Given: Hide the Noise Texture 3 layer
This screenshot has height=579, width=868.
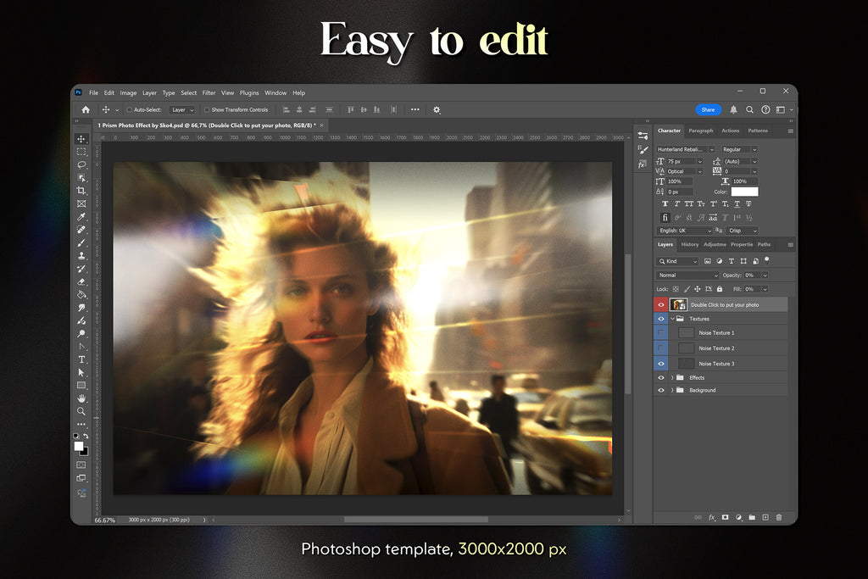Looking at the screenshot, I should tap(661, 364).
